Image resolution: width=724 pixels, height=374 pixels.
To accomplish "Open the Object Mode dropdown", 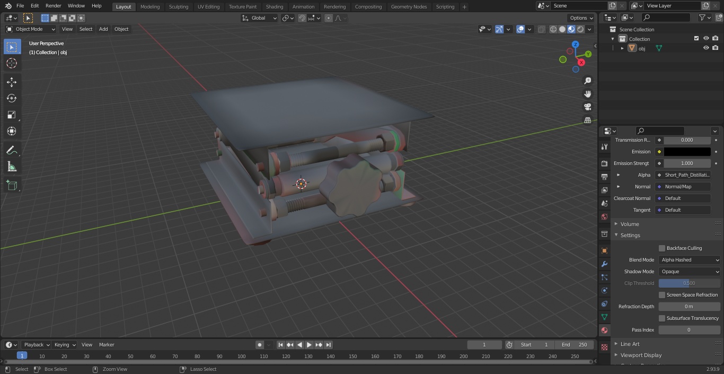I will [31, 29].
